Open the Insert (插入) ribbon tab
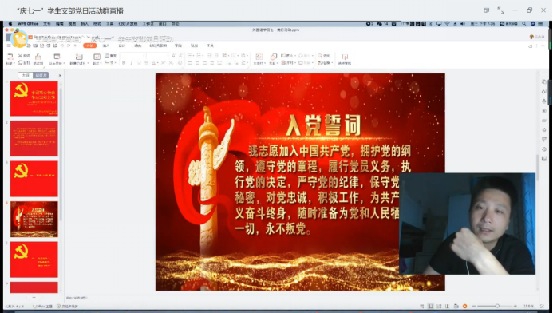Screen dimensions: 553x313 [106, 46]
